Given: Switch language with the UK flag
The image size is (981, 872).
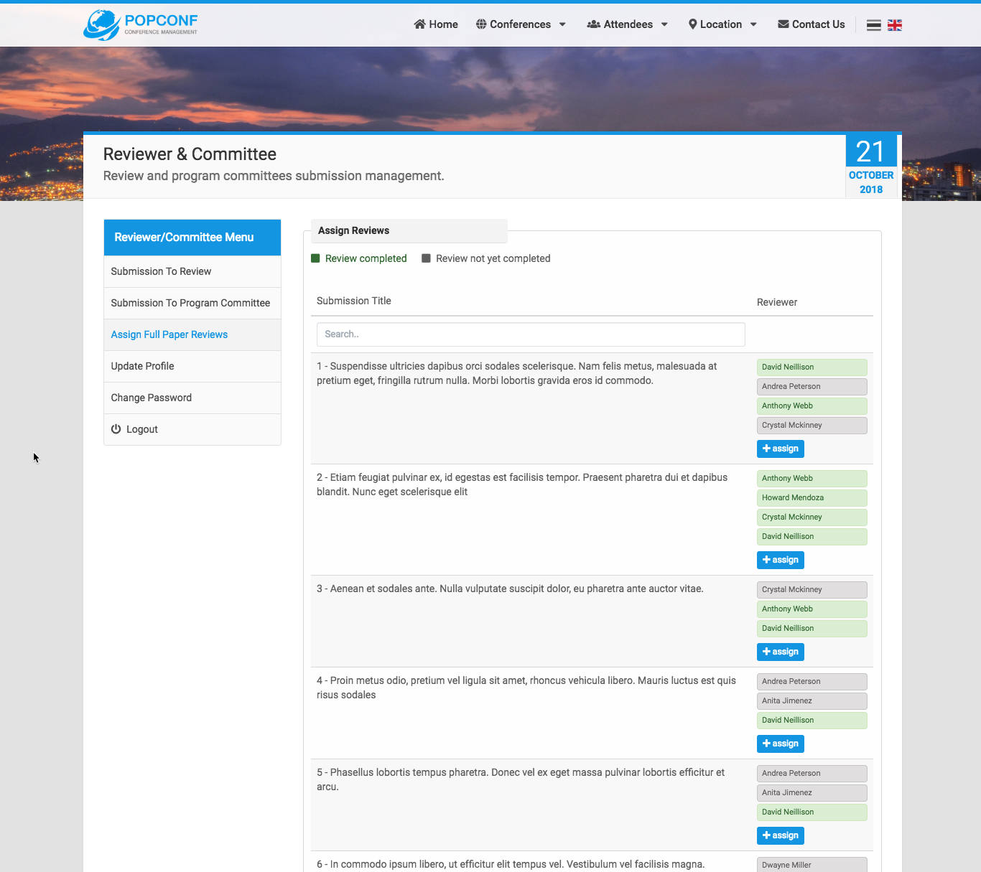Looking at the screenshot, I should 894,25.
